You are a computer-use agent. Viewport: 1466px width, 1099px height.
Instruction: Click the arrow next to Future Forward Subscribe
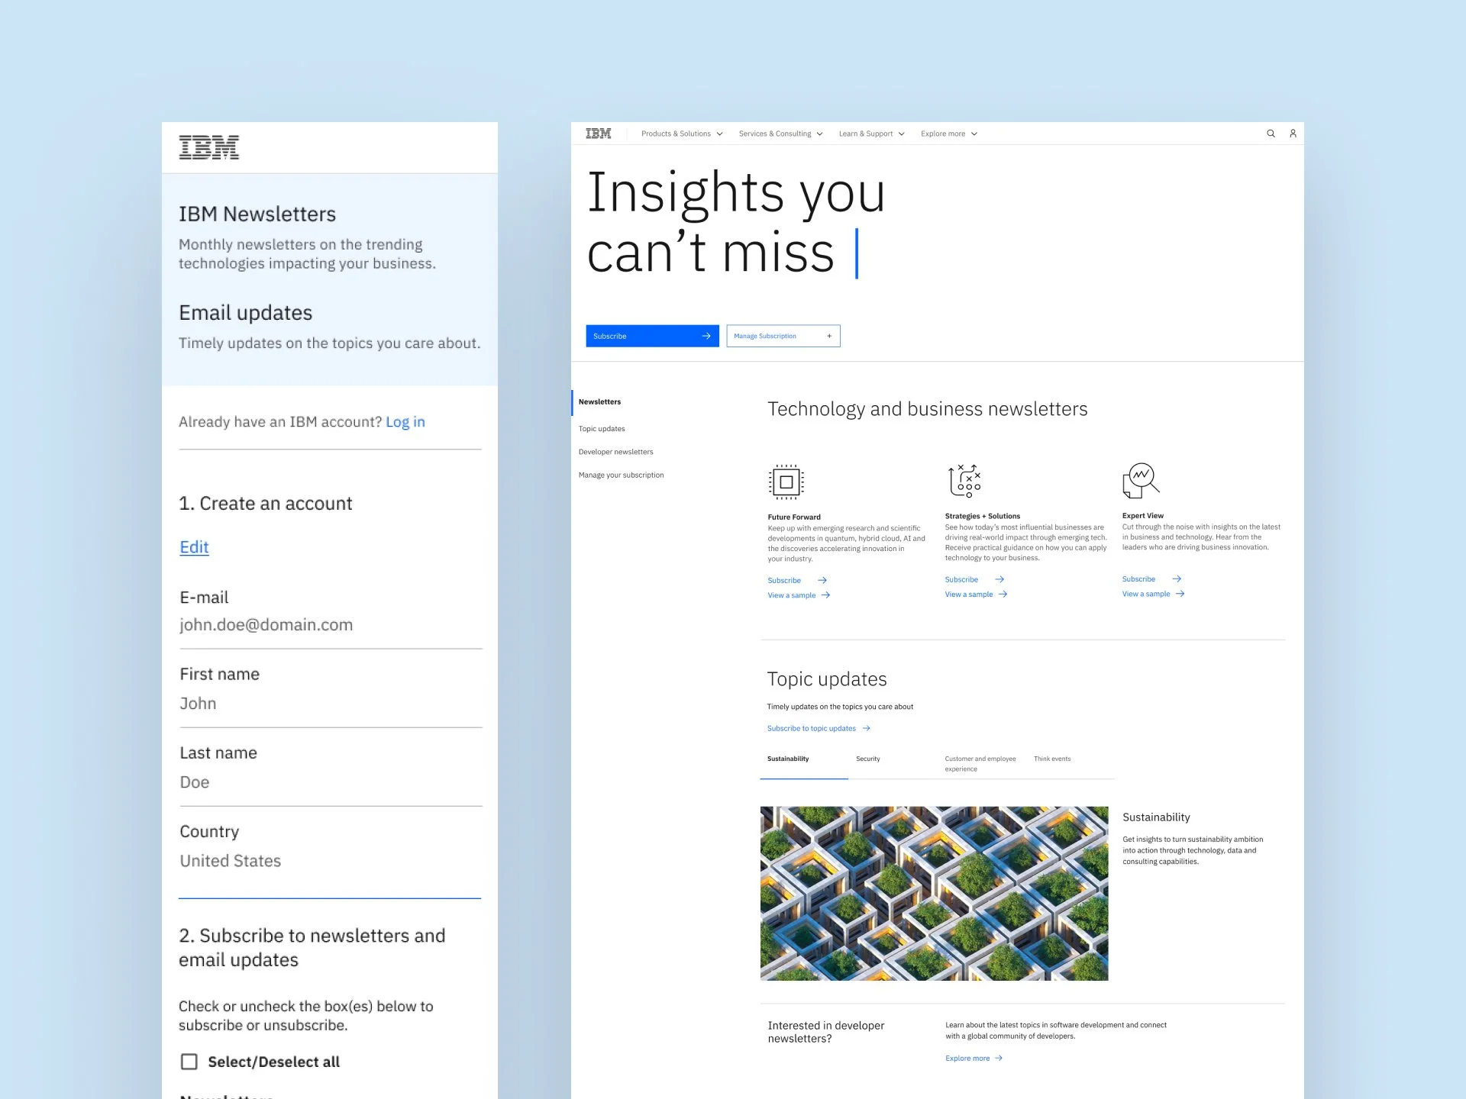click(822, 581)
